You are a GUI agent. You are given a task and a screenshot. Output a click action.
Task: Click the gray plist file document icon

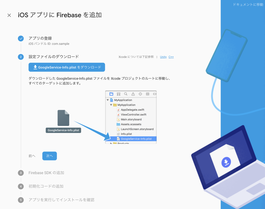click(63, 118)
